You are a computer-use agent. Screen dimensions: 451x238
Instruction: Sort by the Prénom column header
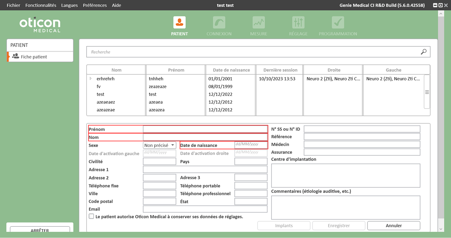(x=176, y=70)
